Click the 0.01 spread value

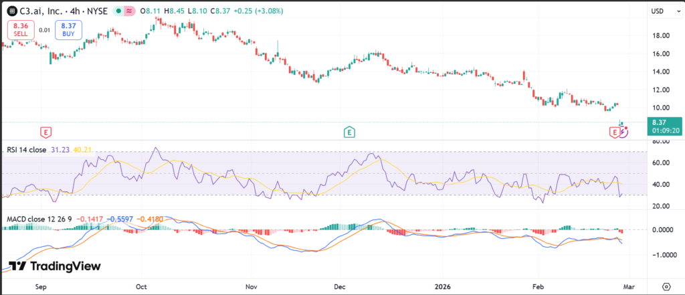click(x=44, y=29)
